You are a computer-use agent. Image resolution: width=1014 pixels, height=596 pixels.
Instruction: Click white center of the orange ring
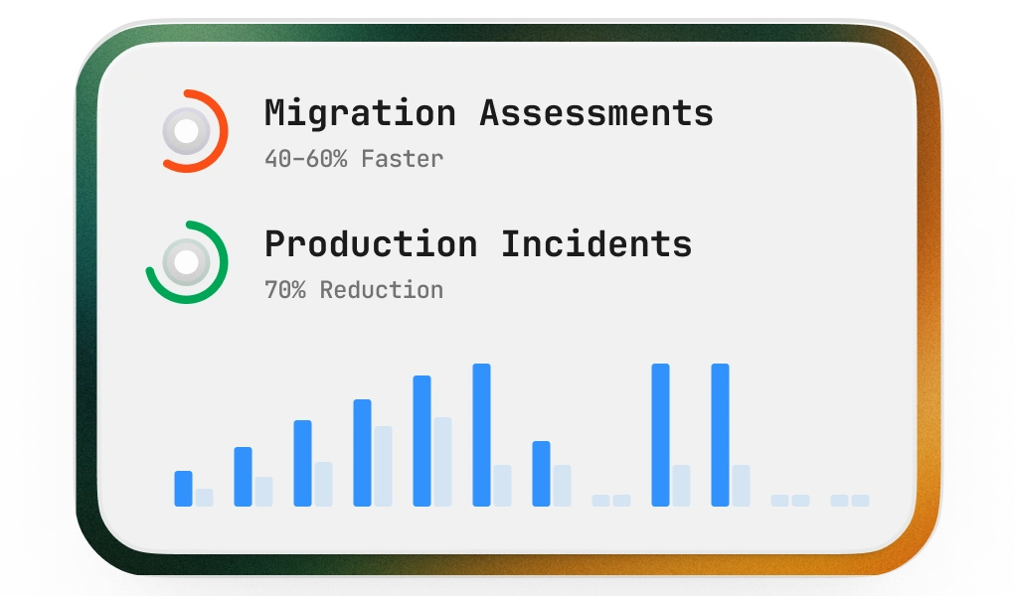pos(187,131)
